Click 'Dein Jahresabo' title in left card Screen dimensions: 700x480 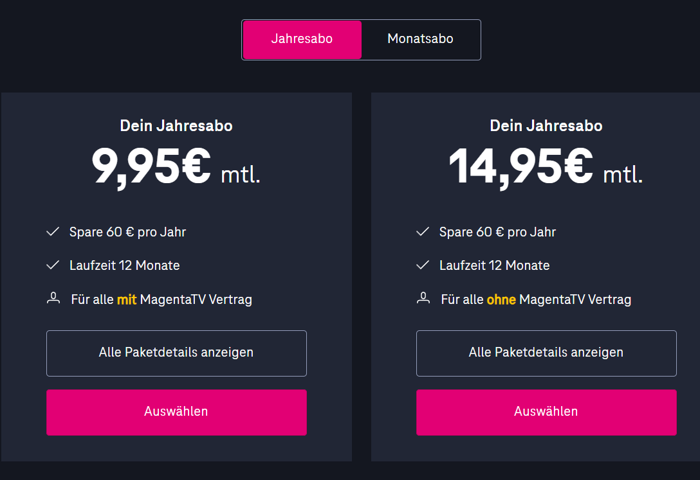point(176,126)
